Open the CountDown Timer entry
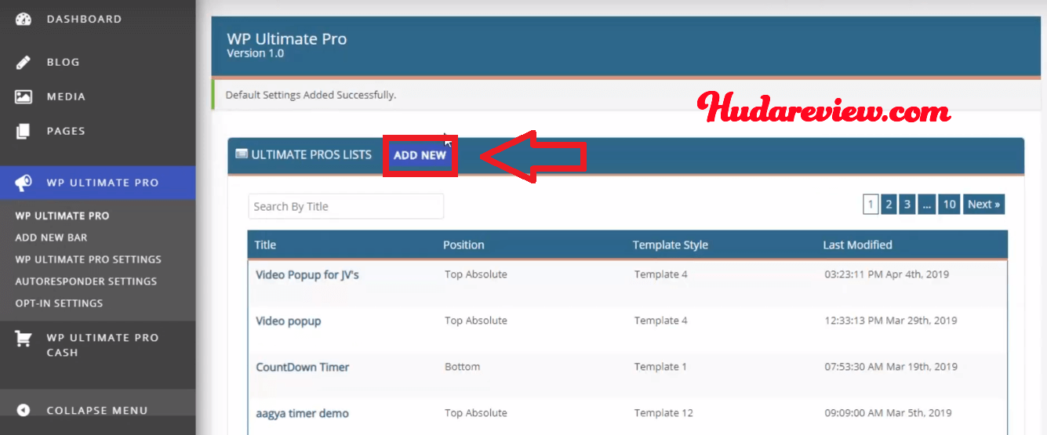1047x435 pixels. pos(303,367)
